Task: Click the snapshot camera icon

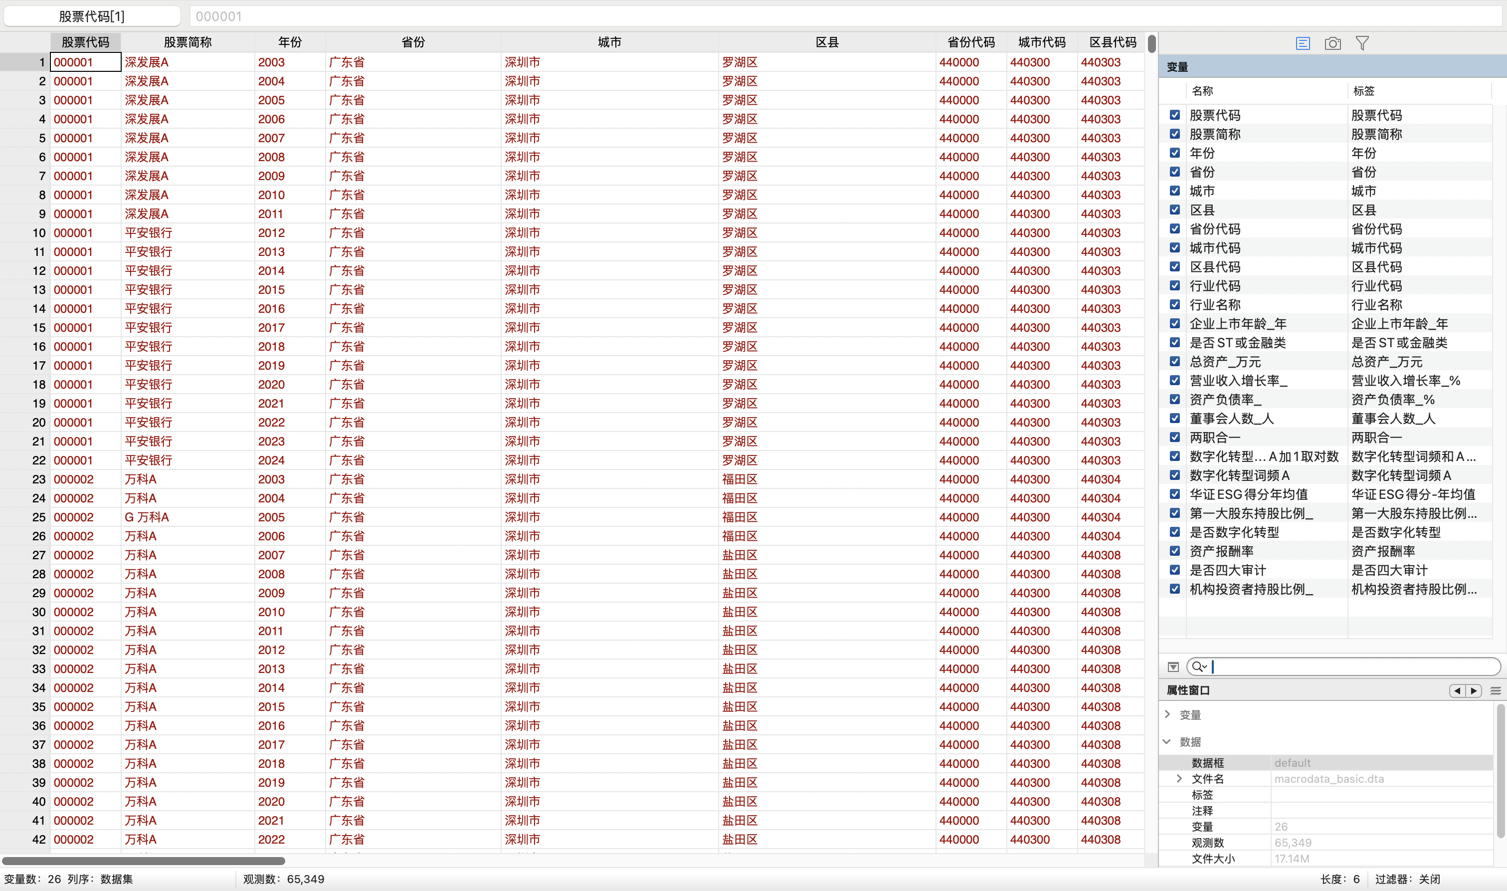Action: click(x=1332, y=43)
